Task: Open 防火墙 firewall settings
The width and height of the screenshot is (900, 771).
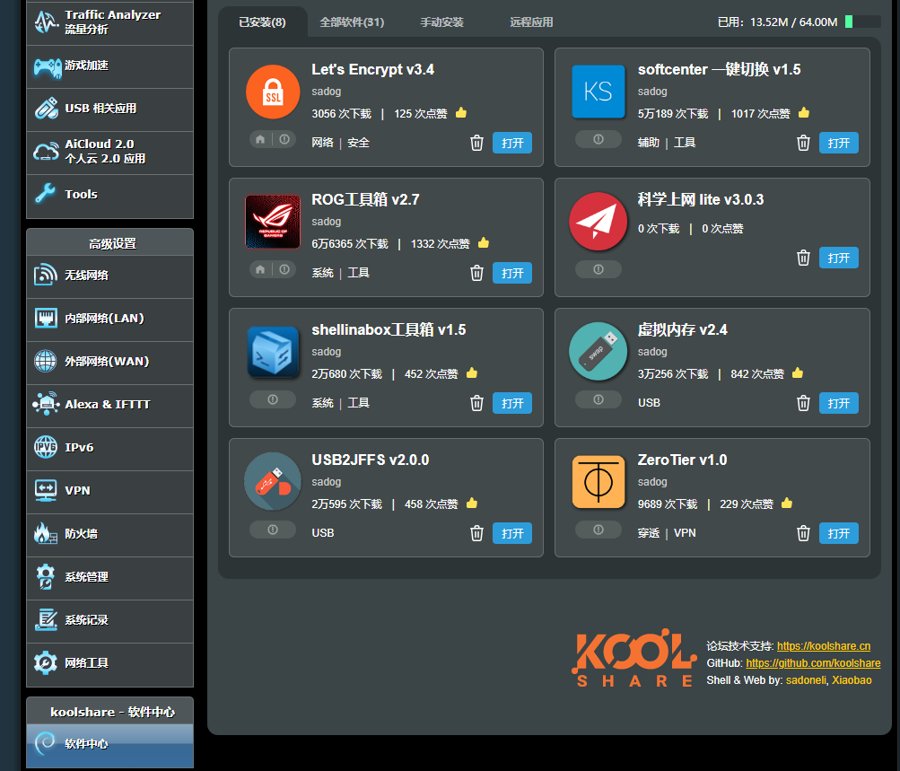Action: [109, 535]
